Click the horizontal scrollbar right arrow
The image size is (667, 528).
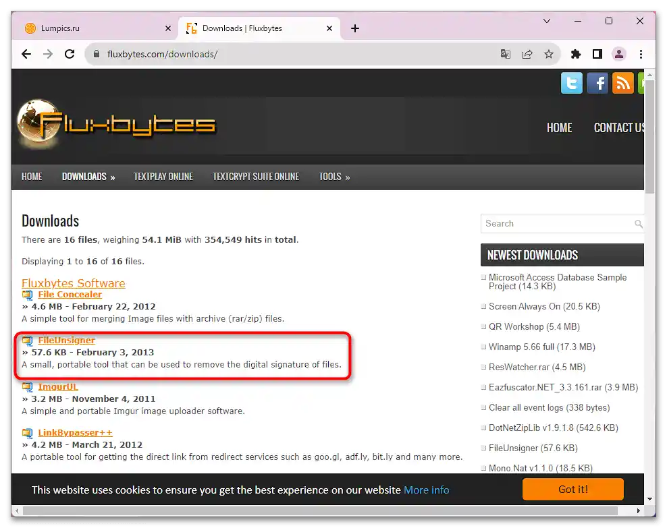pyautogui.click(x=638, y=510)
